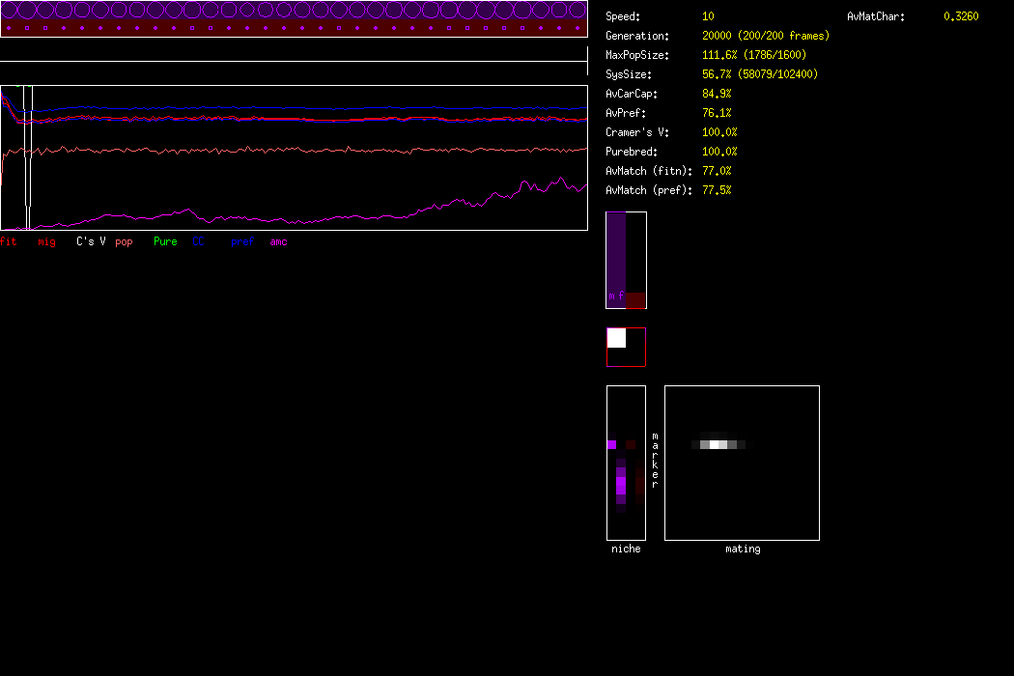Click the blue 'pref' legend label
This screenshot has width=1014, height=676.
coord(241,241)
